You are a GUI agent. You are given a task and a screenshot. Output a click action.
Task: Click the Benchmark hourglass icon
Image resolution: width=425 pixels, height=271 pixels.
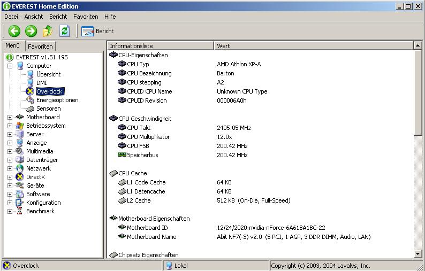tap(19, 211)
